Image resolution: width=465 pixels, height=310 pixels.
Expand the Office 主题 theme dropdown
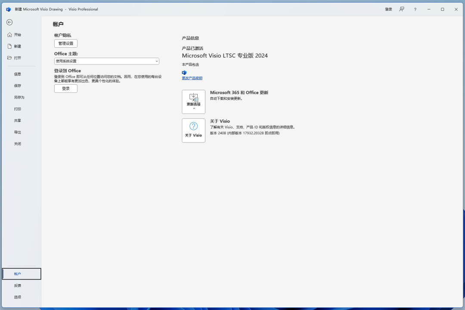click(x=107, y=61)
